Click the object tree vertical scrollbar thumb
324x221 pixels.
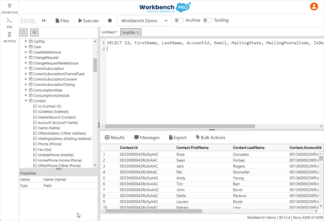95,65
